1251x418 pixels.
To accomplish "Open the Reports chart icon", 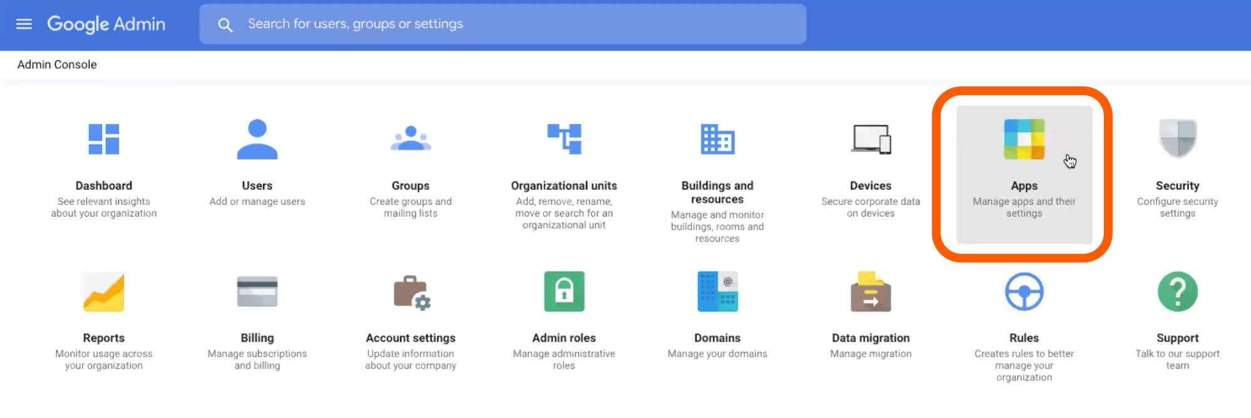I will point(104,292).
